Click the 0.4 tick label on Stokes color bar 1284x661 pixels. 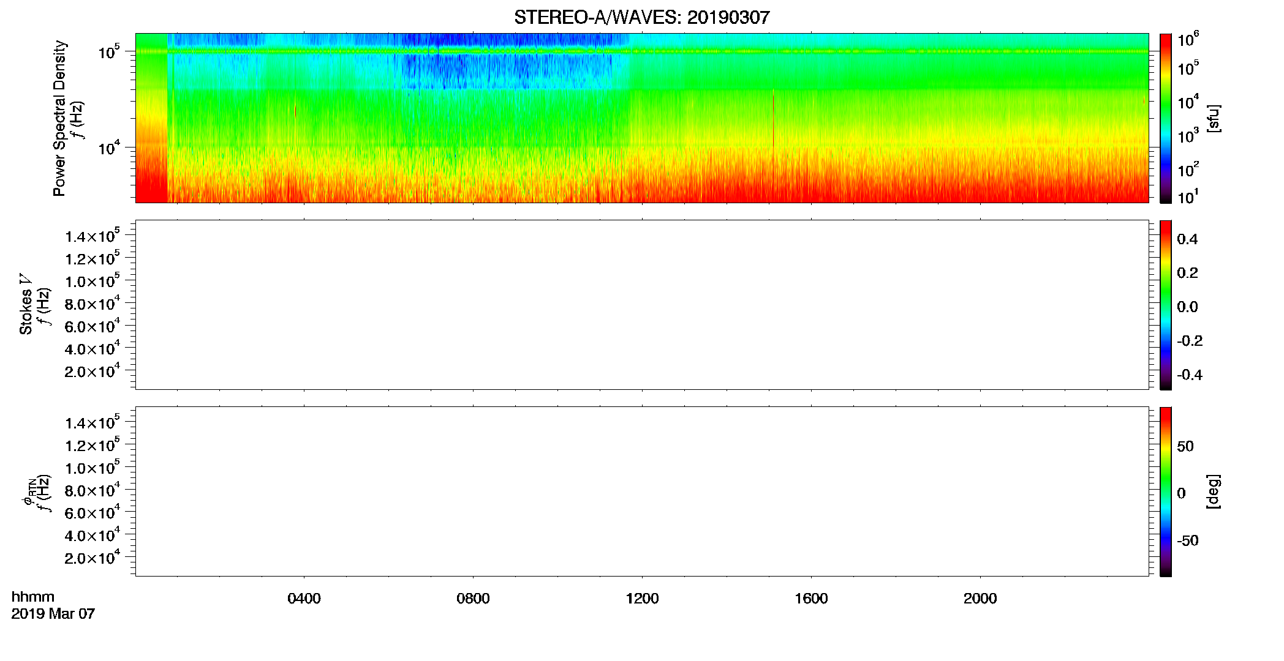tap(1187, 239)
